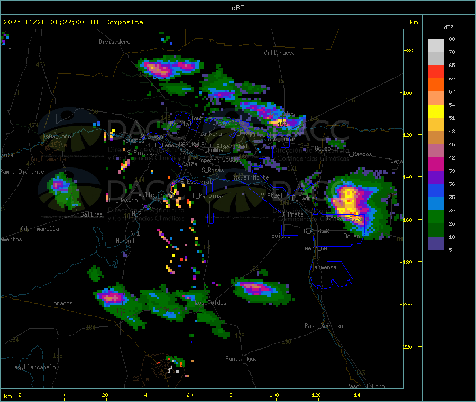Click the Los_Toldos label

click(210, 303)
